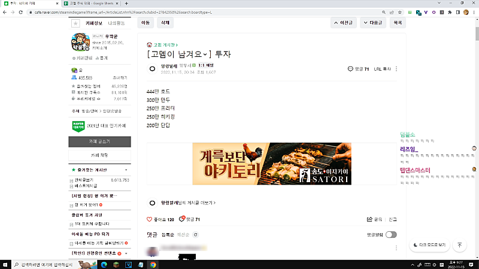Open 카페 채팅 button
This screenshot has width=479, height=269.
pos(99,155)
